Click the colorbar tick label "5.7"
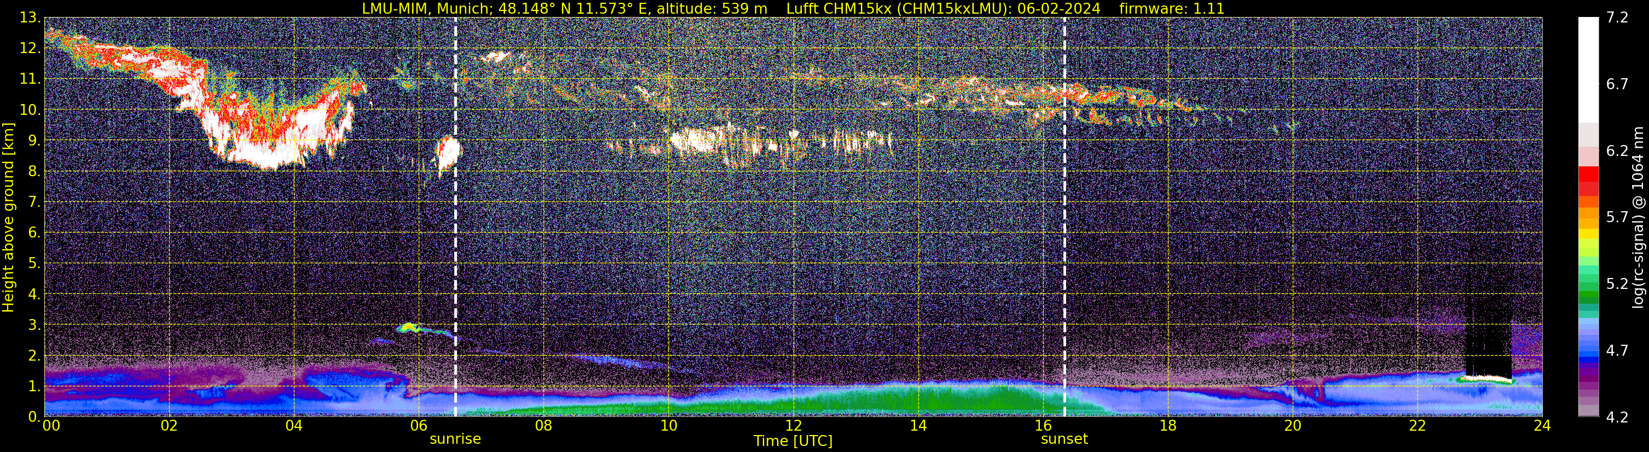The width and height of the screenshot is (1649, 452). (x=1617, y=218)
